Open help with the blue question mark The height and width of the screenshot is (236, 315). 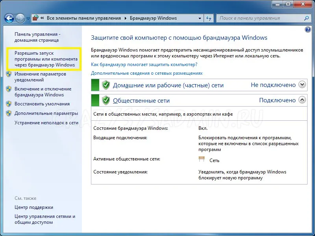(x=308, y=30)
